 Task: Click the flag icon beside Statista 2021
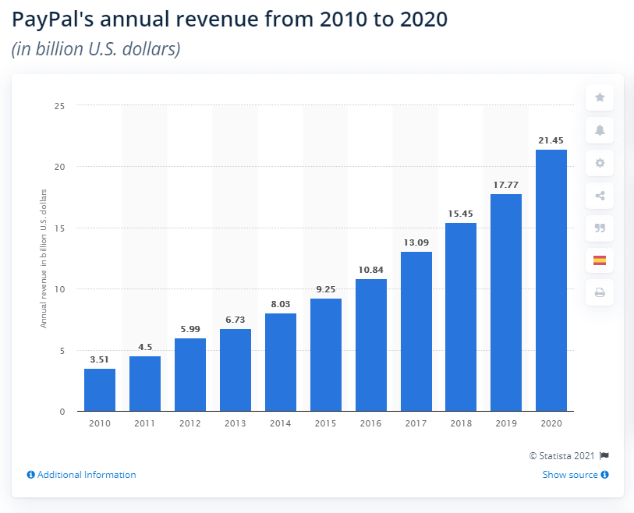(x=604, y=455)
